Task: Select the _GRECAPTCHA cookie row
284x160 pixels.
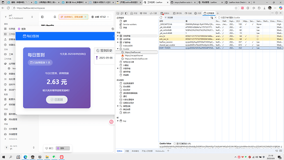Action: point(221,24)
